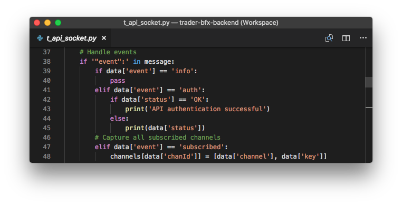Screen dimensions: 402x205
Task: Click line number 42 in the gutter
Action: click(46, 100)
